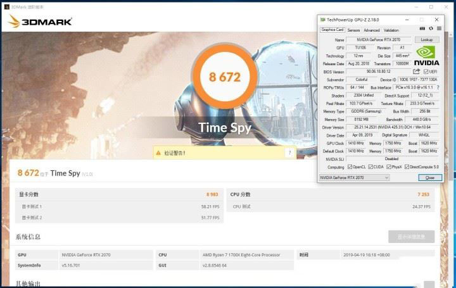Click the Texture Fillrate 233.3 GTexel/s field
Screen dimensions: 456x288
pyautogui.click(x=422, y=103)
